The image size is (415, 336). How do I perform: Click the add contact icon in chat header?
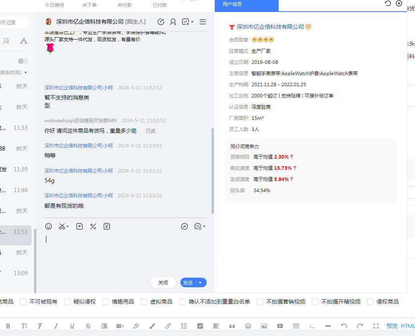point(173,22)
